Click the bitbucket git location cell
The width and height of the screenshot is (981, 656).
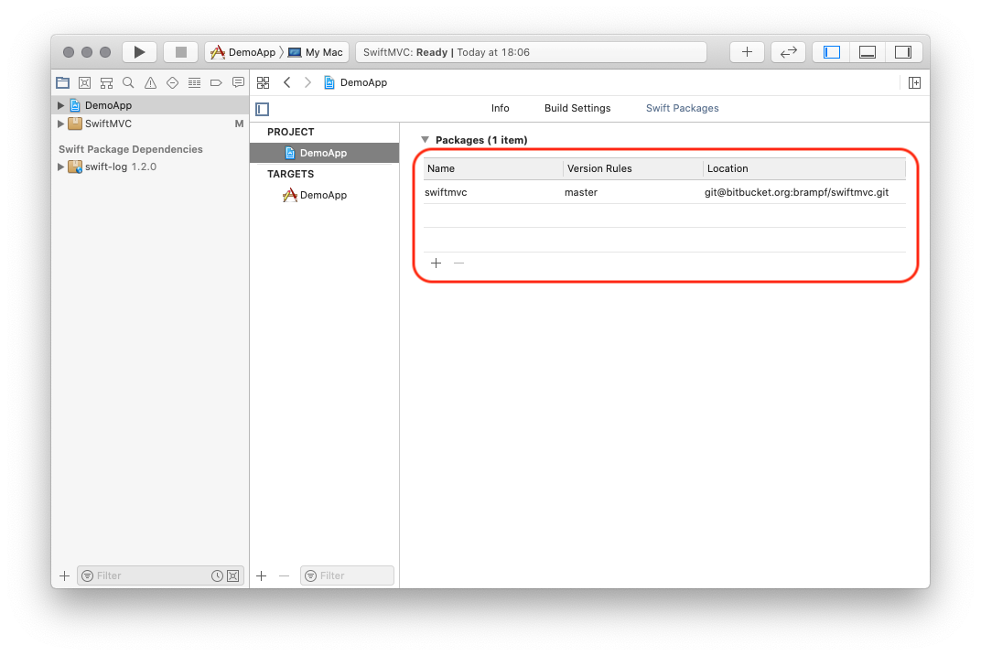point(796,193)
